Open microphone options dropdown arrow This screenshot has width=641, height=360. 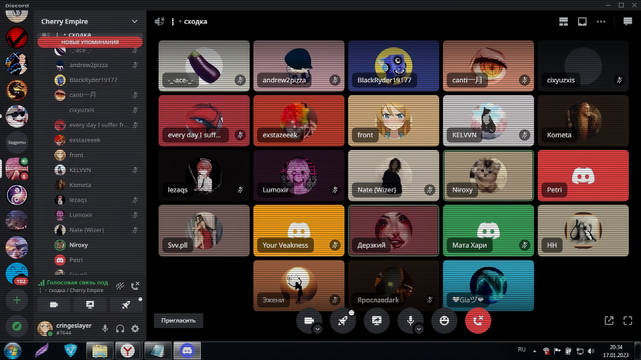(x=419, y=329)
